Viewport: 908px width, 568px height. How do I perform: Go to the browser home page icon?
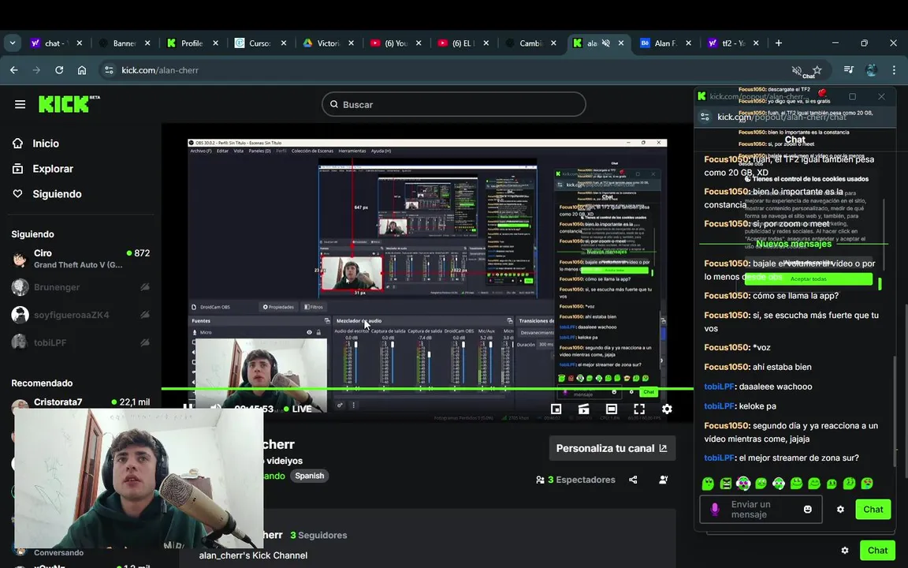[x=82, y=70]
